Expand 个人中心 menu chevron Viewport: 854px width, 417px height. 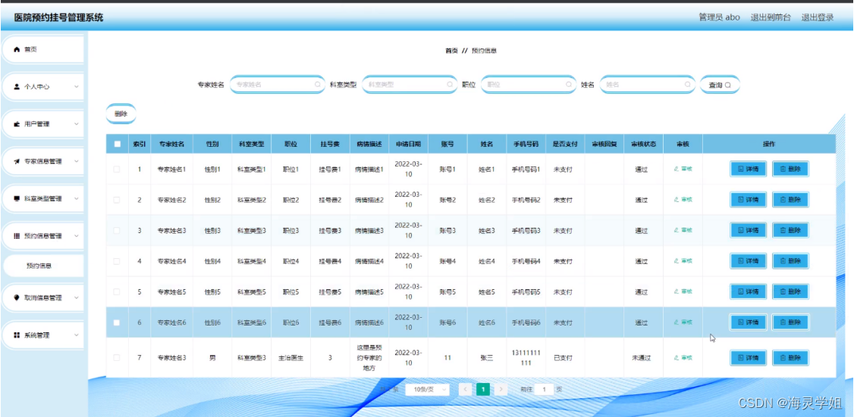77,86
